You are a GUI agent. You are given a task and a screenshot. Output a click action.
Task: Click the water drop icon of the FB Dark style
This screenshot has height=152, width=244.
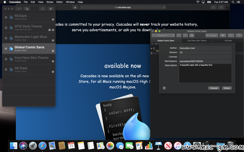click(11, 17)
